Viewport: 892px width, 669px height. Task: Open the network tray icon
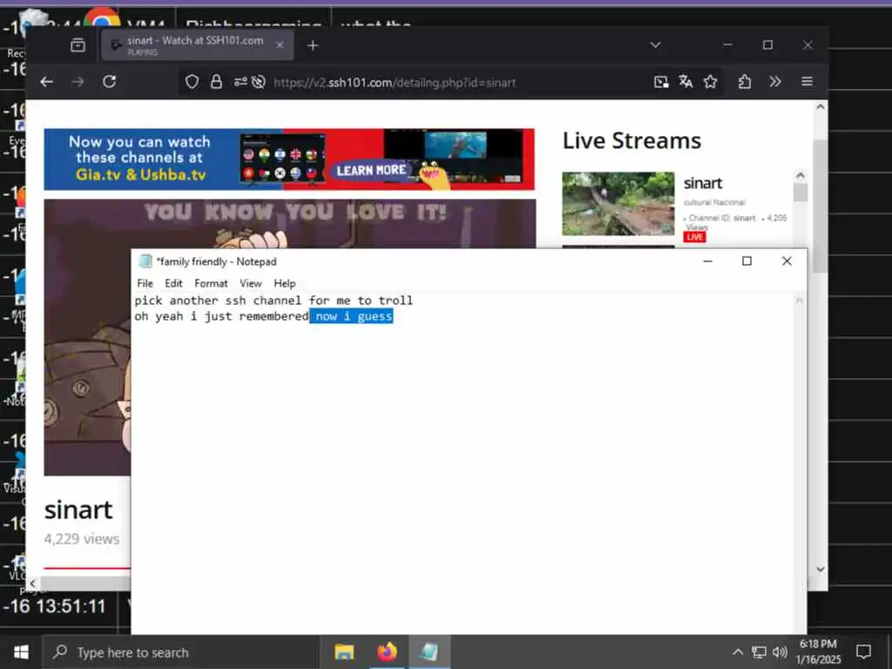[x=759, y=652]
